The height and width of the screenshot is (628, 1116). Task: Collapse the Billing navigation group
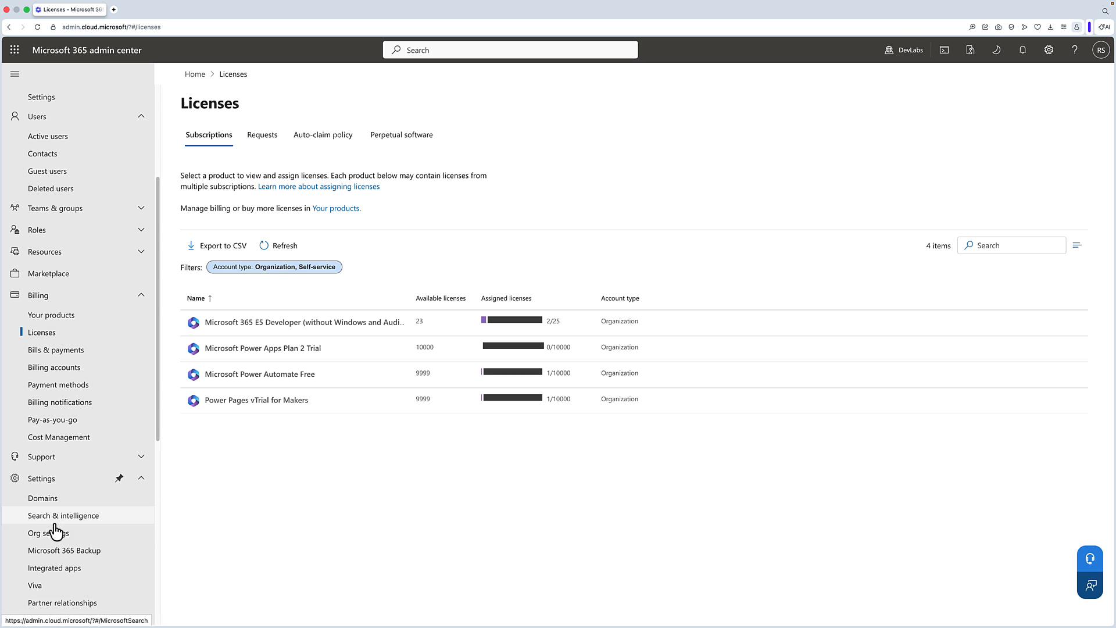click(141, 295)
